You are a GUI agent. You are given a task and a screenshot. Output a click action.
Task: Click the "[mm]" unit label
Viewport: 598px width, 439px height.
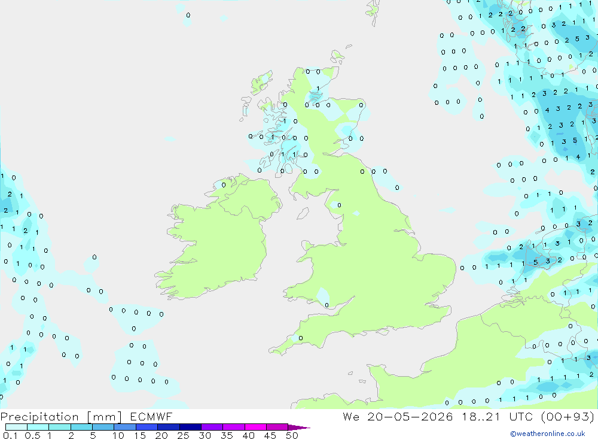click(x=105, y=417)
